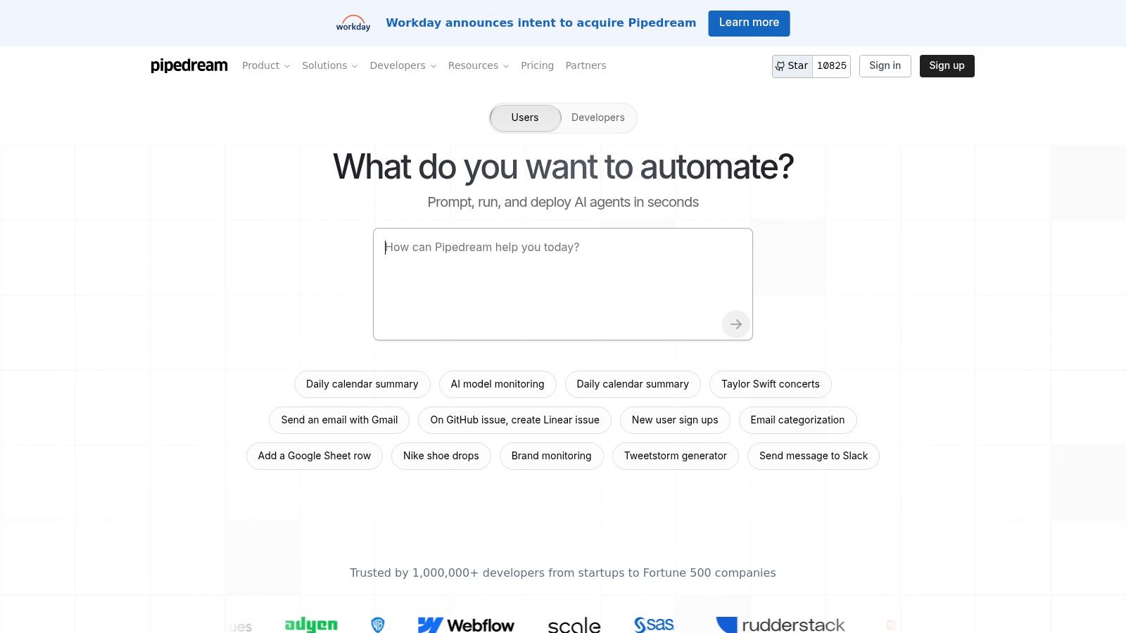Click the Warner Bros shield logo
Image resolution: width=1126 pixels, height=633 pixels.
tap(378, 623)
